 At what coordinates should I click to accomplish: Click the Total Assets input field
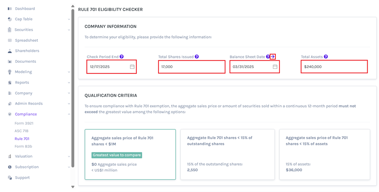[x=334, y=67]
